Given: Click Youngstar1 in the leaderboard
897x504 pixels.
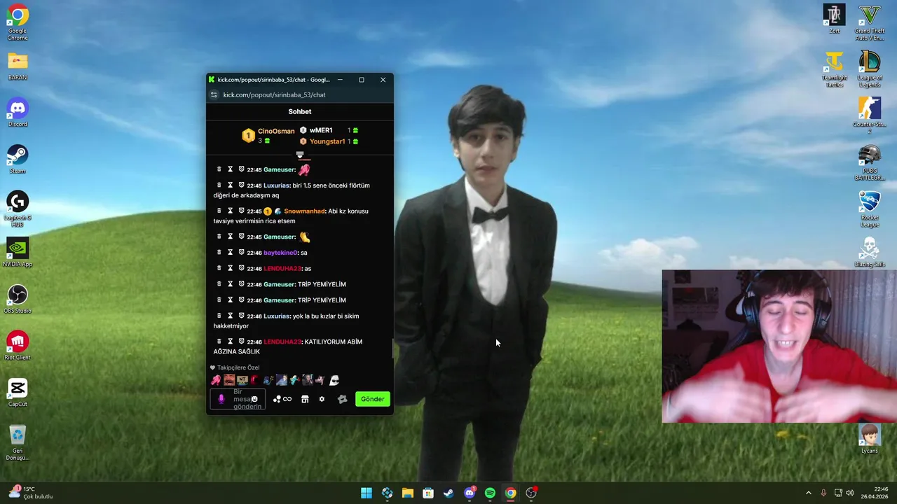Looking at the screenshot, I should tap(327, 141).
